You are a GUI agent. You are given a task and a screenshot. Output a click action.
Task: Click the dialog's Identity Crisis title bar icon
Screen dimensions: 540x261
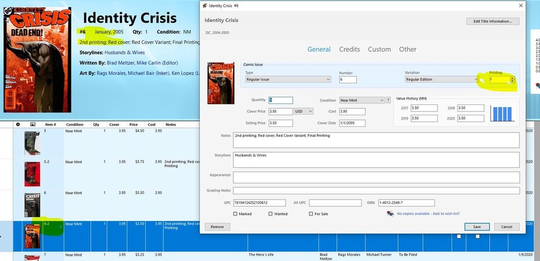(205, 5)
